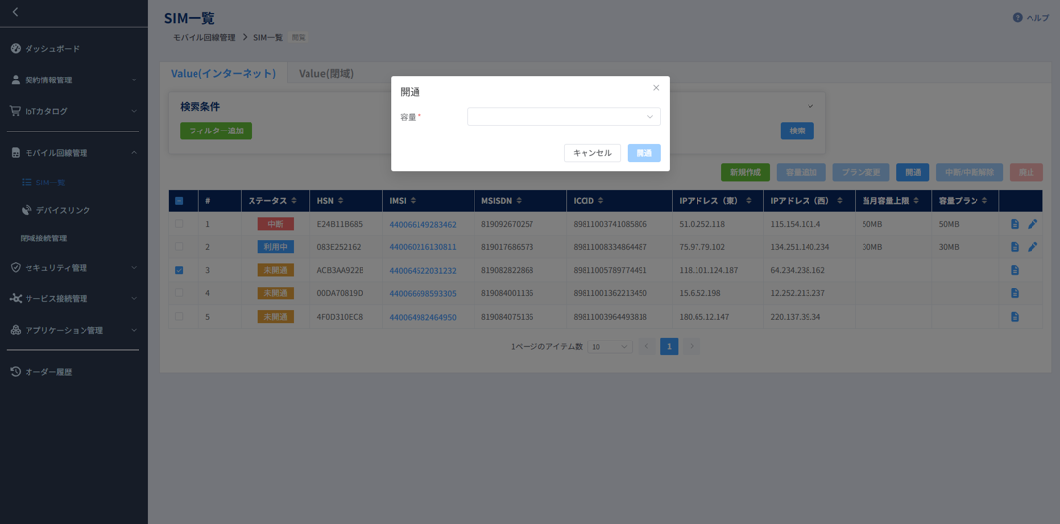The width and height of the screenshot is (1060, 524).
Task: Open オーダー履歴 from the sidebar
Action: coord(48,372)
